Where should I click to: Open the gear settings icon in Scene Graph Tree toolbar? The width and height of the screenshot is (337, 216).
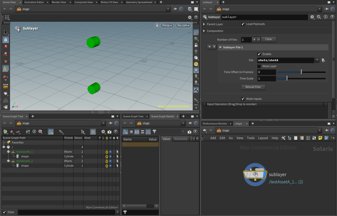(103, 132)
